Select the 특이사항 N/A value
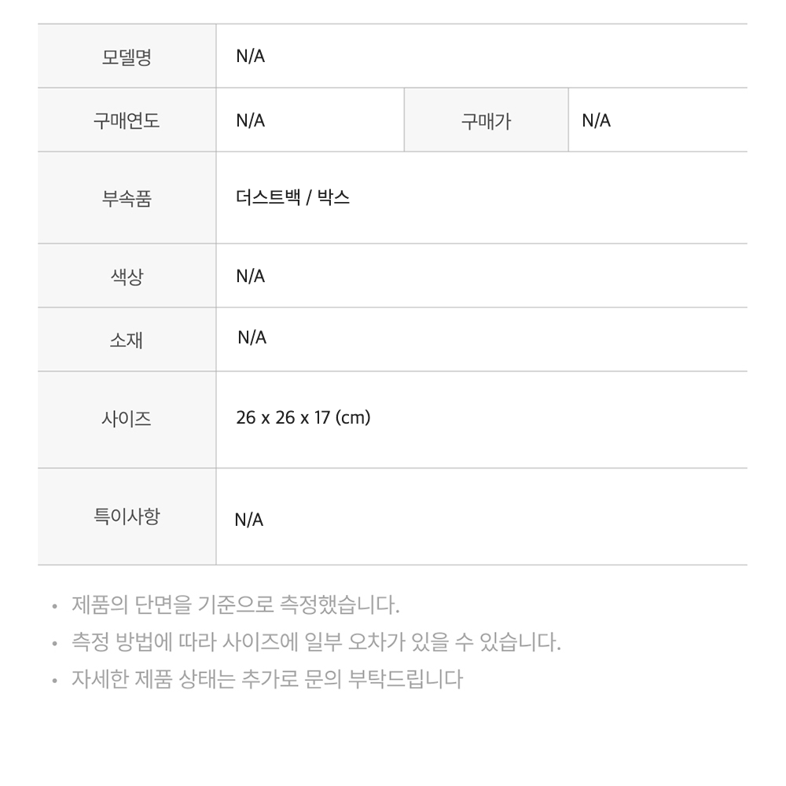This screenshot has height=786, width=786. click(249, 520)
